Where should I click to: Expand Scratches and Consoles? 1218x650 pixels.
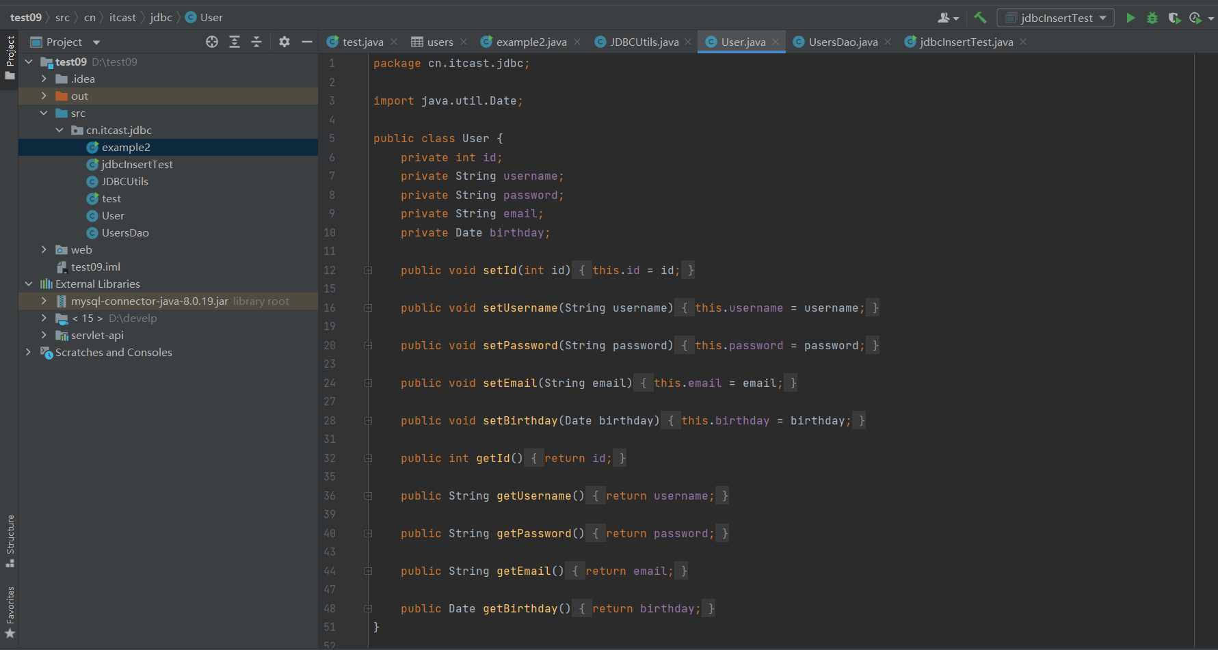click(x=29, y=352)
